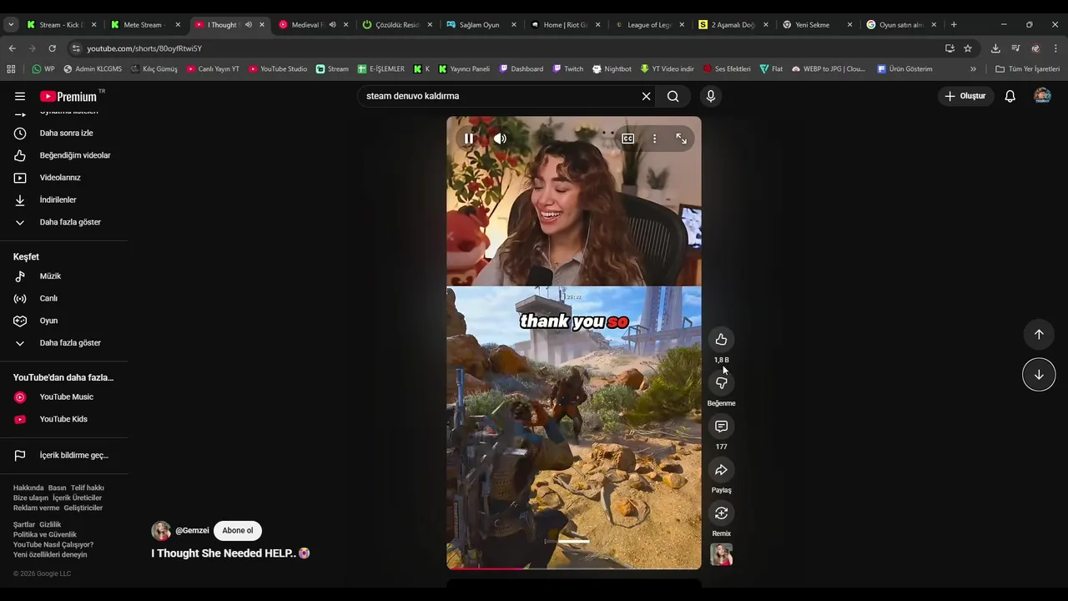Click Yeni özellikleri deneyin link

(x=50, y=555)
